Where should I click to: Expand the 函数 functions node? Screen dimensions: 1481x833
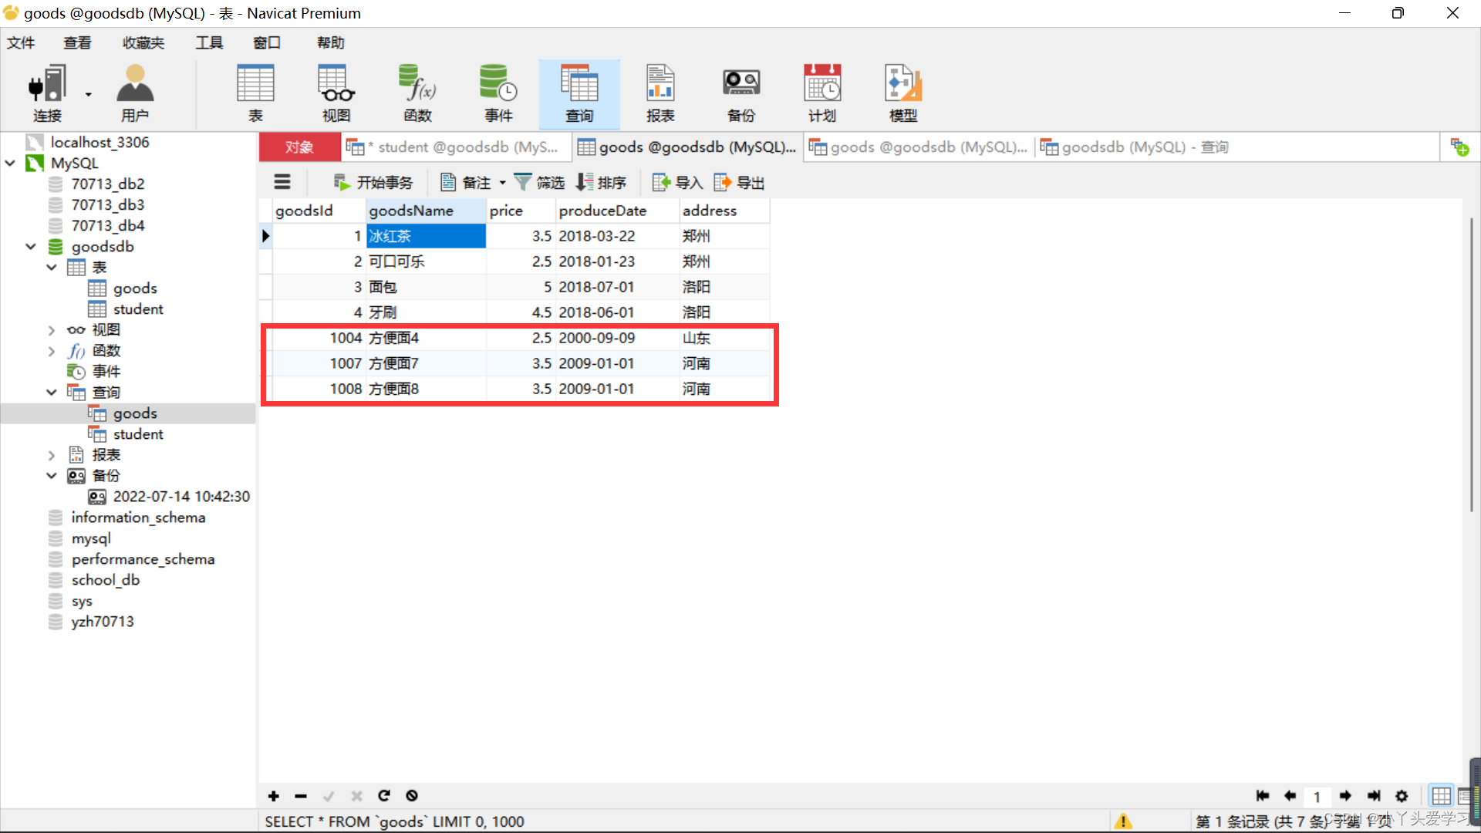tap(52, 351)
